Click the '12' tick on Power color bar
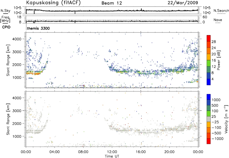The image size is (229, 158). 214,67
